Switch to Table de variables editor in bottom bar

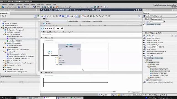(63, 98)
